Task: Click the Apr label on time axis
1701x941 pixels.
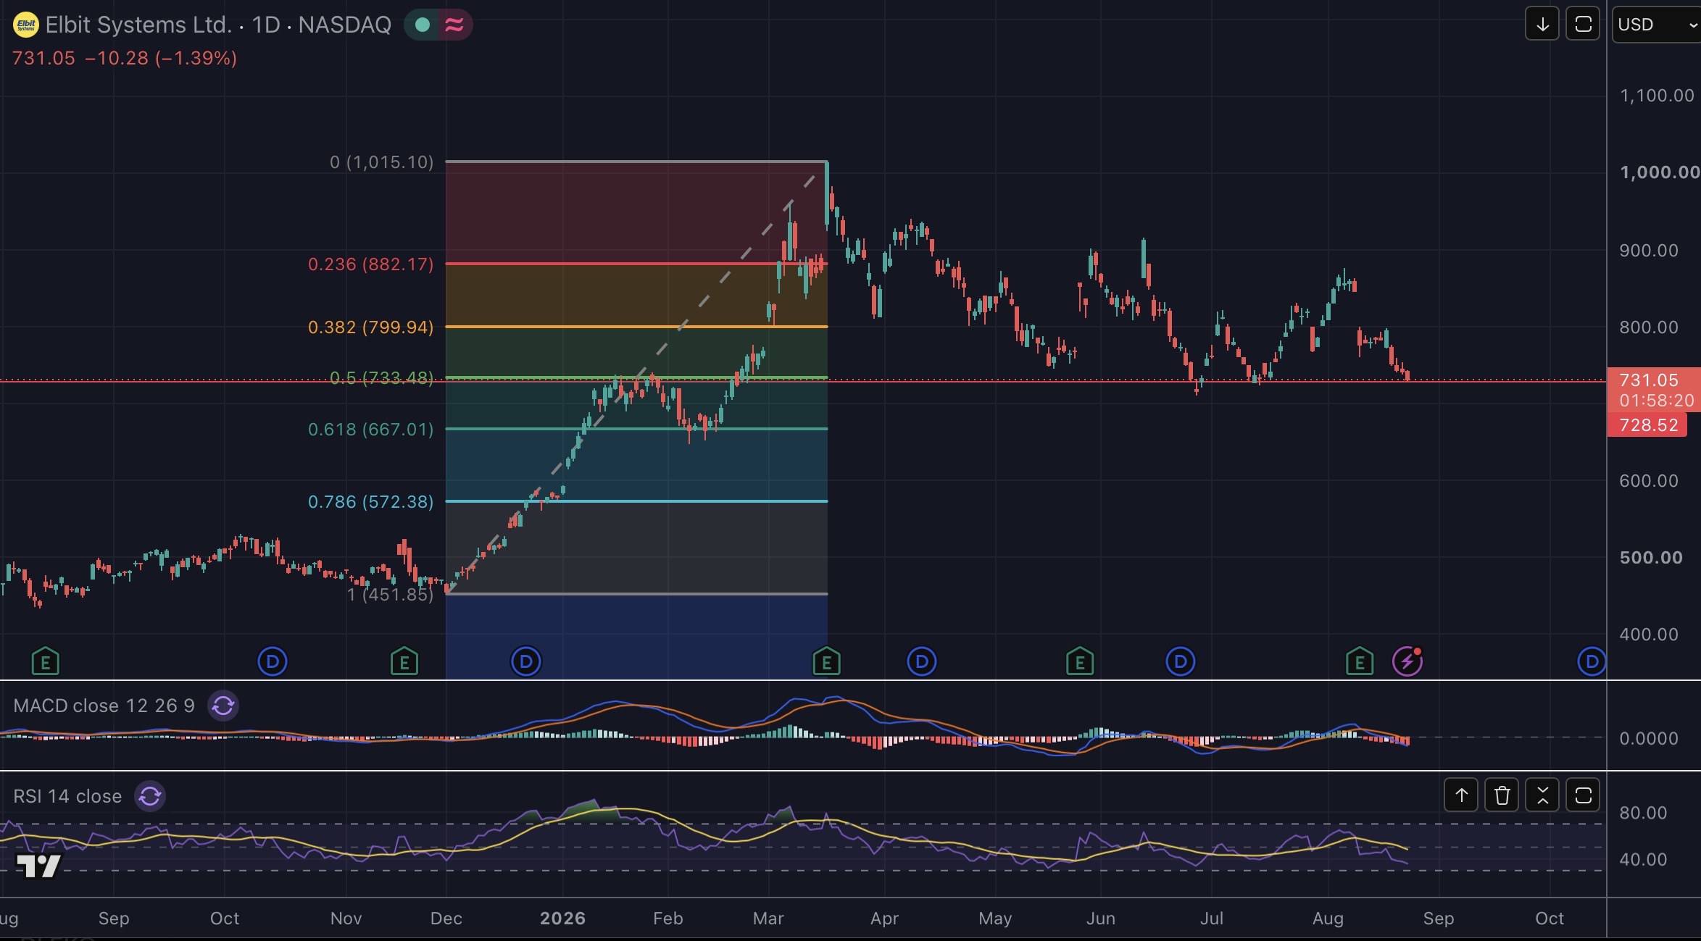Action: 884,919
